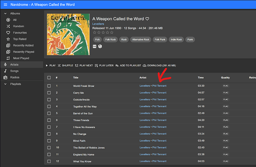Viewport: 256px width, 167px height.
Task: Download the album (281.46 MB)
Action: pyautogui.click(x=159, y=65)
